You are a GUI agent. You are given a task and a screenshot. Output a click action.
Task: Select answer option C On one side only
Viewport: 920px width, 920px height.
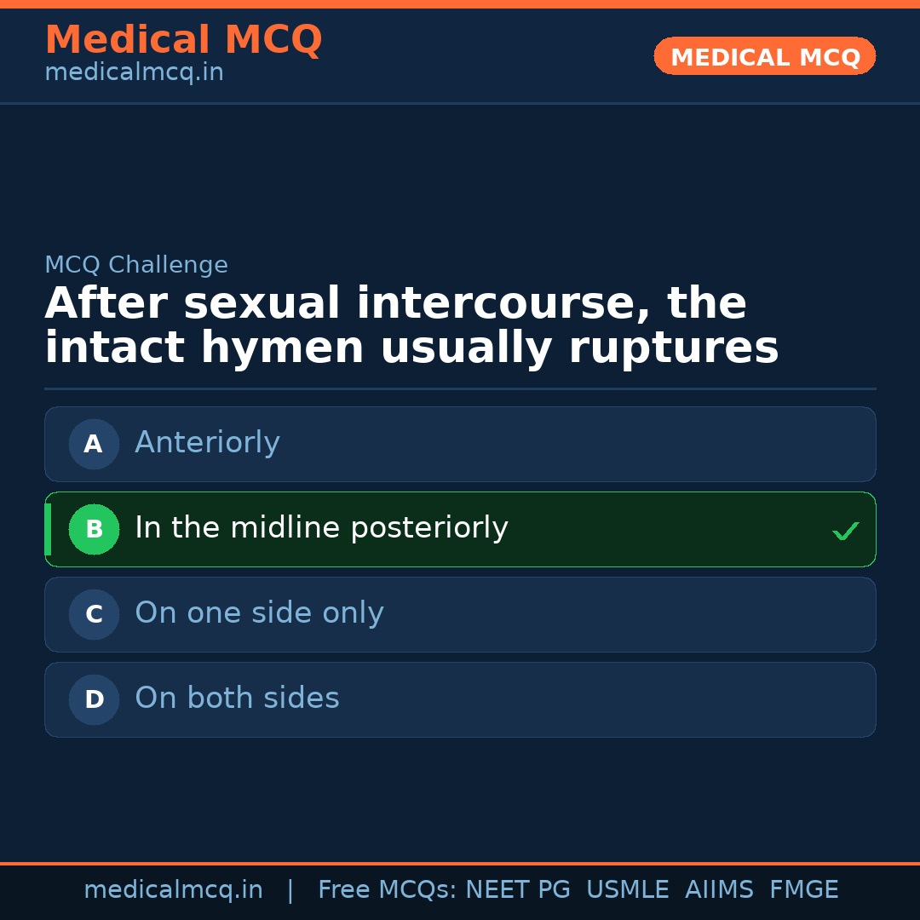coord(460,614)
